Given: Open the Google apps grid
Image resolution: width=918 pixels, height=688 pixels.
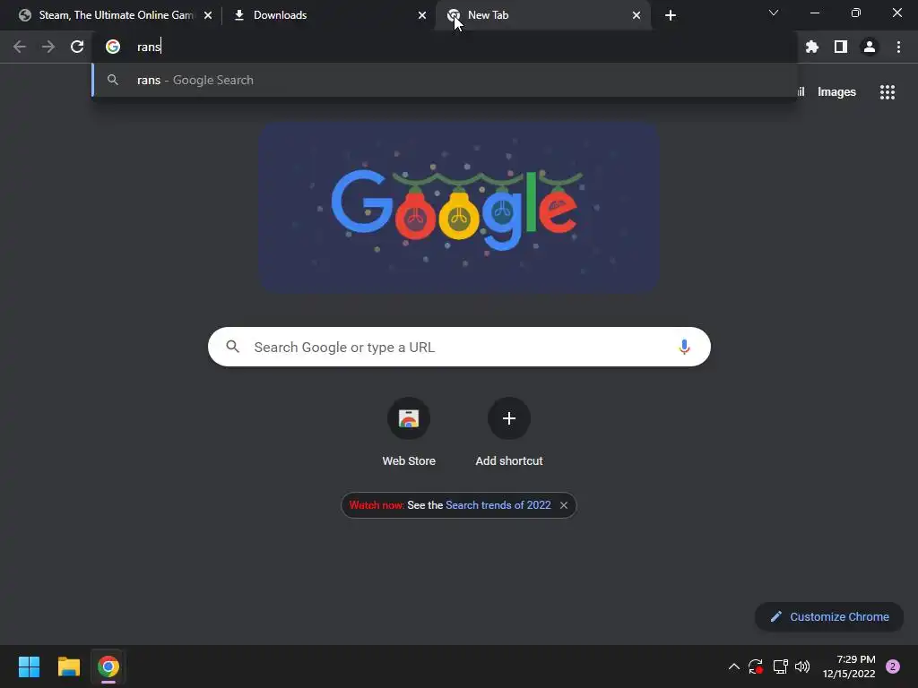Looking at the screenshot, I should (888, 92).
